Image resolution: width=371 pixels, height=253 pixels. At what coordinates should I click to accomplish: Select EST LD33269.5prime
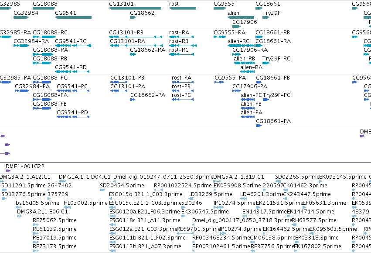point(210,194)
